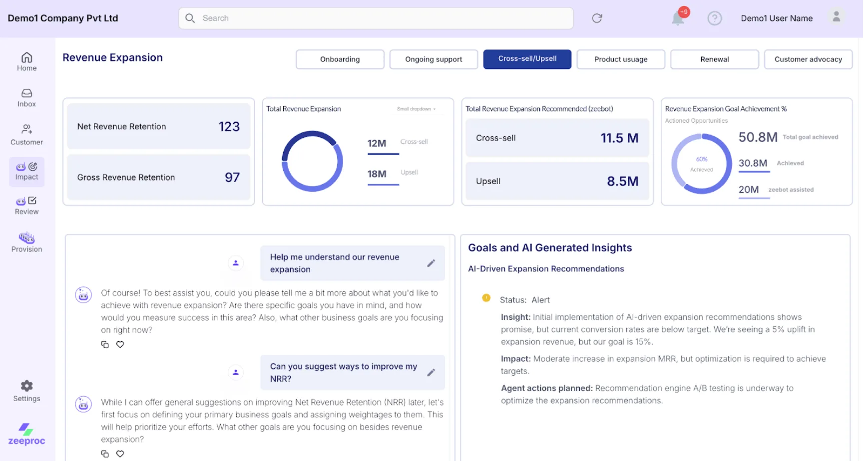Open help using the question mark icon

tap(715, 18)
